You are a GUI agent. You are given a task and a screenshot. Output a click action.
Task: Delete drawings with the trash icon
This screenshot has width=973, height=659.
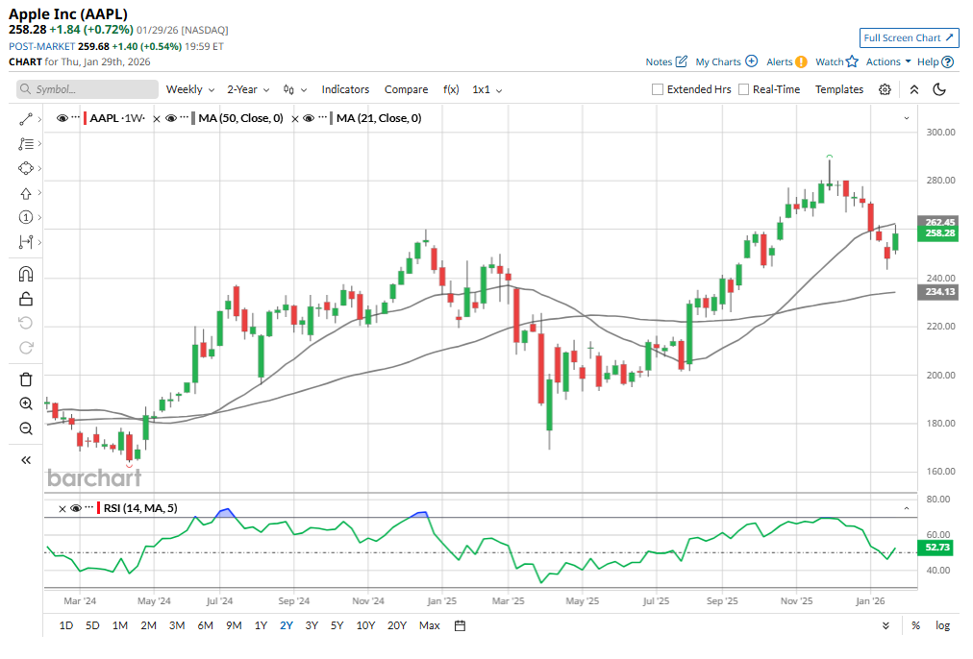click(26, 379)
